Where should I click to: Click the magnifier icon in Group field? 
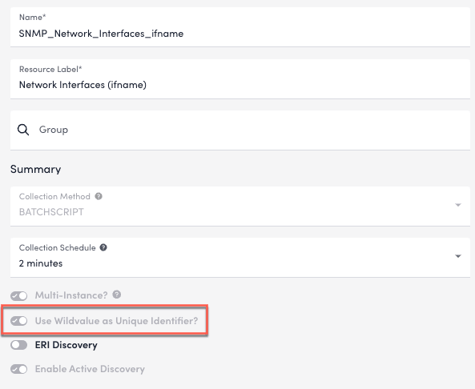tap(23, 130)
